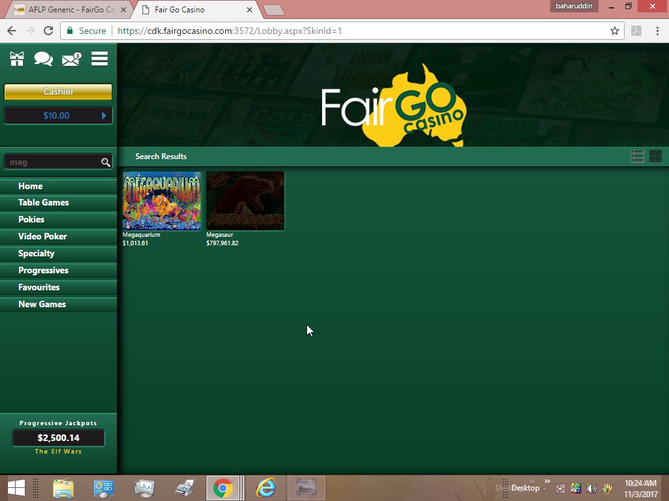Launch the Megaquarium game thumbnail
Image resolution: width=669 pixels, height=501 pixels.
point(161,201)
